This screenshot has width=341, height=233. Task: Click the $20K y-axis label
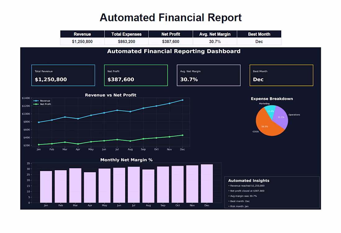27,145
